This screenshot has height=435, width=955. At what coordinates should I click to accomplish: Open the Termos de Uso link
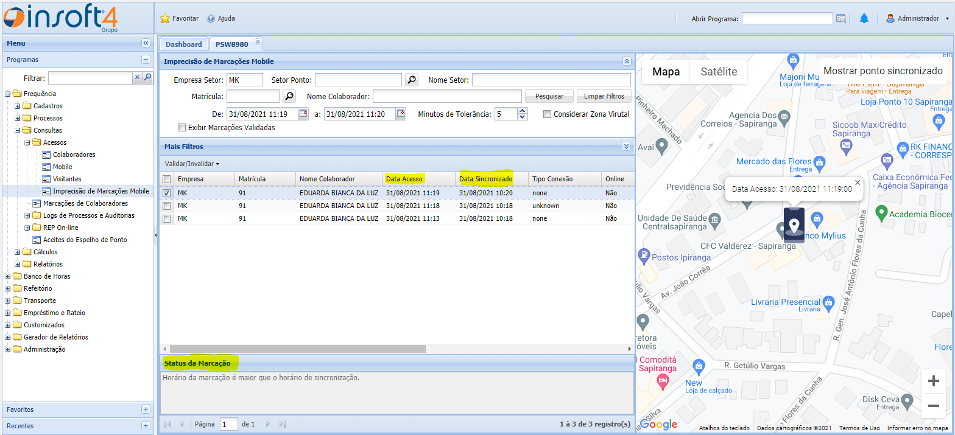point(859,428)
